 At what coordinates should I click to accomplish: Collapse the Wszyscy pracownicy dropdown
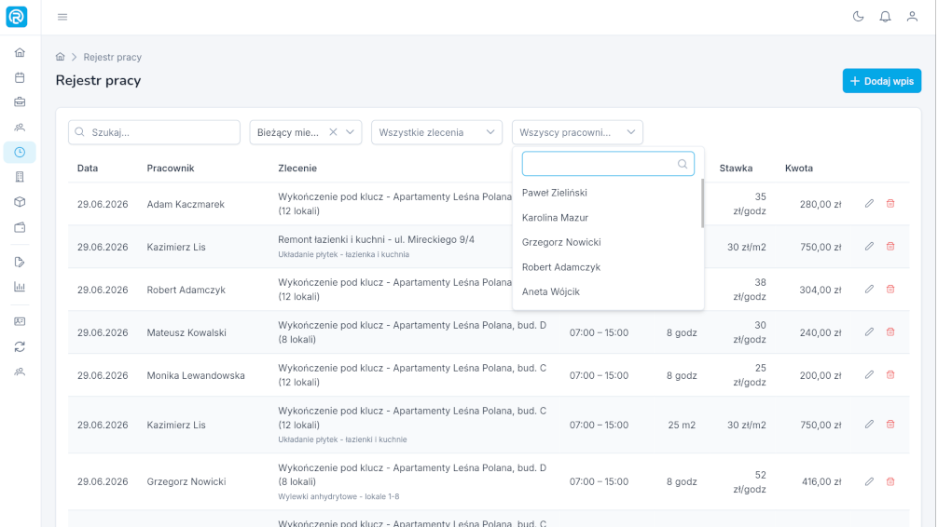577,132
